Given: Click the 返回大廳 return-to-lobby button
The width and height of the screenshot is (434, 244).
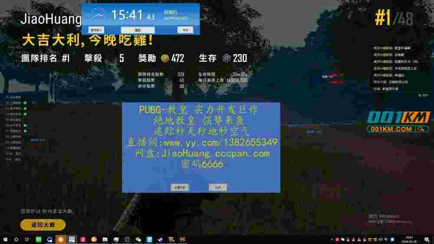Looking at the screenshot, I should point(43,224).
